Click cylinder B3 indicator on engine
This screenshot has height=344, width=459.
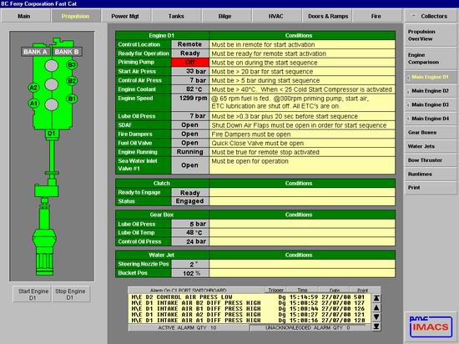[72, 64]
